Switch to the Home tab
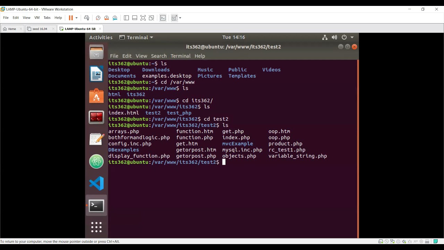Viewport: 444px width, 250px height. tap(12, 29)
